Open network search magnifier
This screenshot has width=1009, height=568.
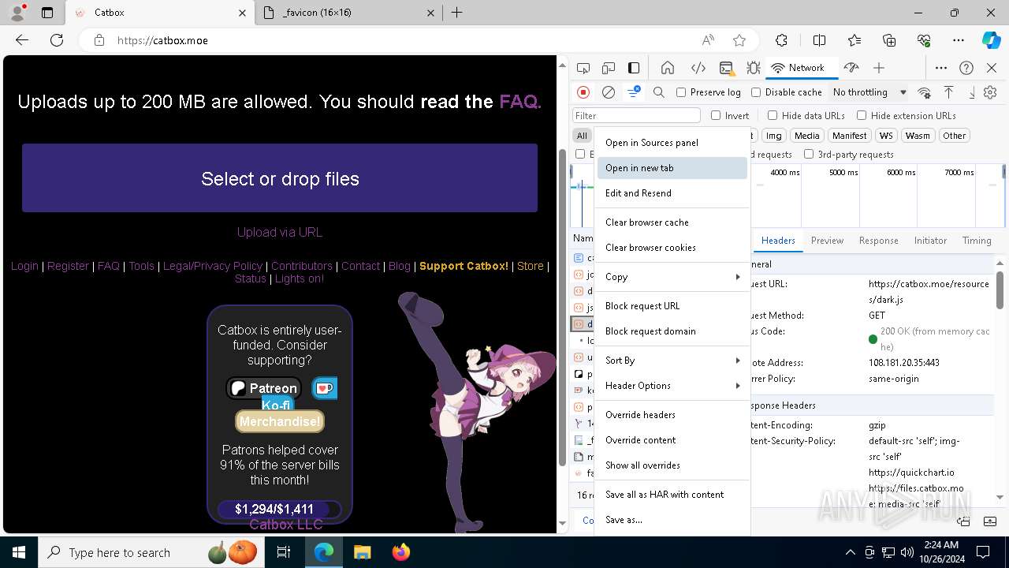(659, 92)
